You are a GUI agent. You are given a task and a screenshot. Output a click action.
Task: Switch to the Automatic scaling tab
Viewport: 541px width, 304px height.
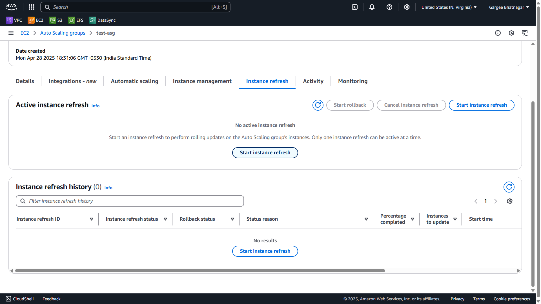[134, 81]
